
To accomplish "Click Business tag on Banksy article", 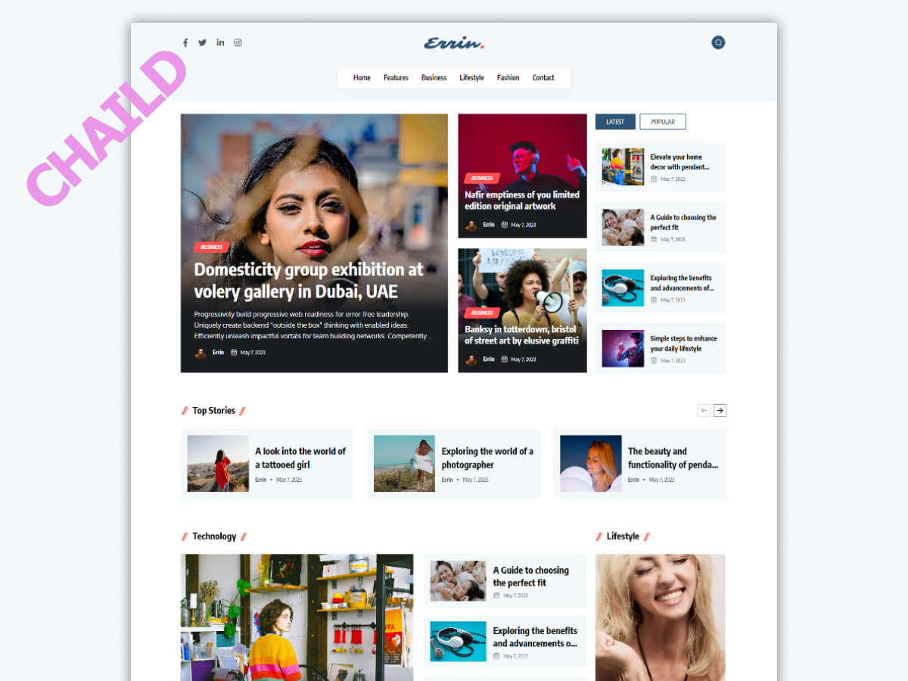I will pyautogui.click(x=482, y=313).
